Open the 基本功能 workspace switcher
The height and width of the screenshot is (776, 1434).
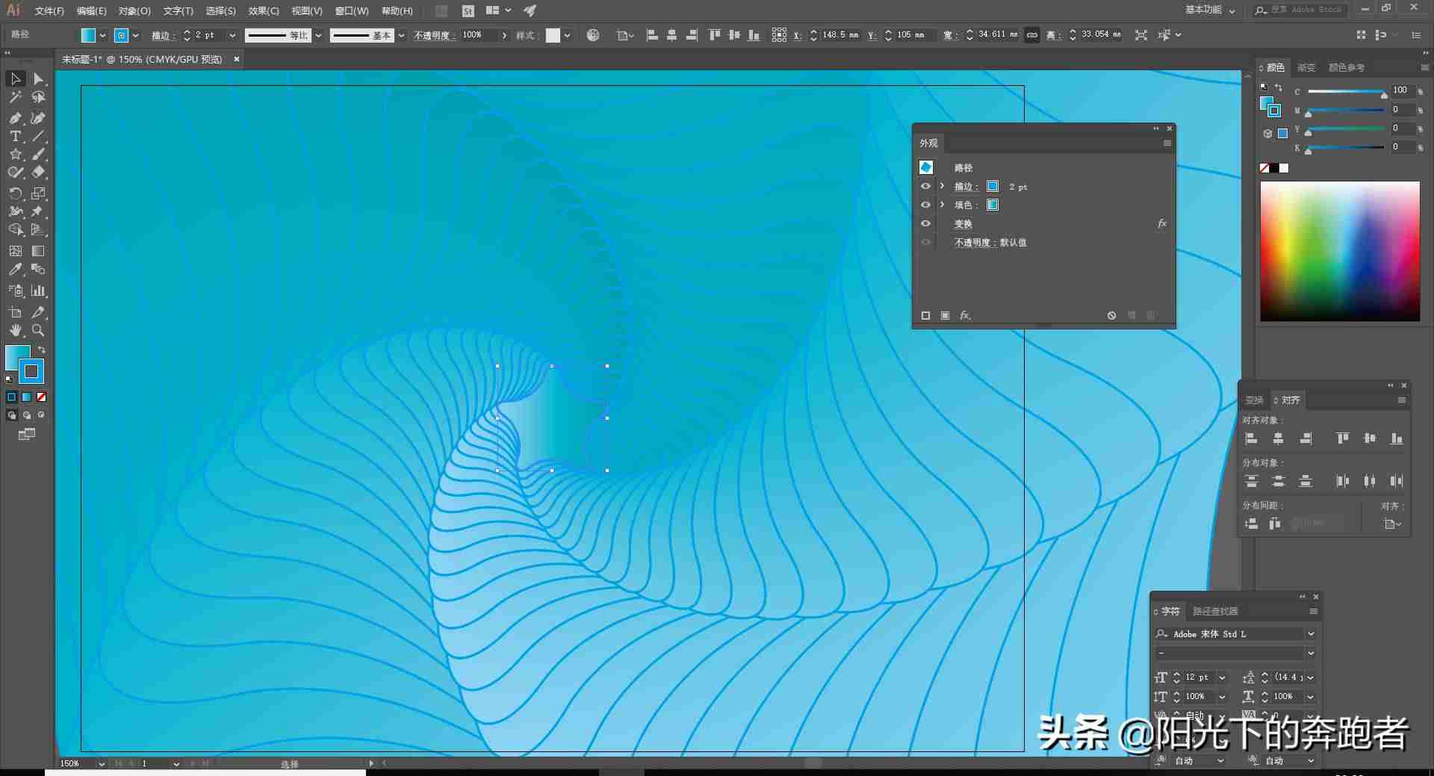click(x=1210, y=10)
